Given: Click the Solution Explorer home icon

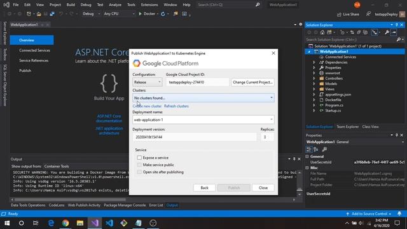Looking at the screenshot, I should click(322, 32).
